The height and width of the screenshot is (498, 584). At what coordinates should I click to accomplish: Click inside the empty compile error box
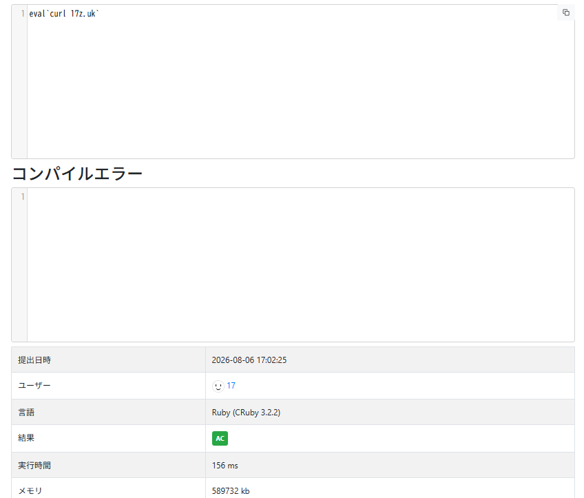coord(300,264)
